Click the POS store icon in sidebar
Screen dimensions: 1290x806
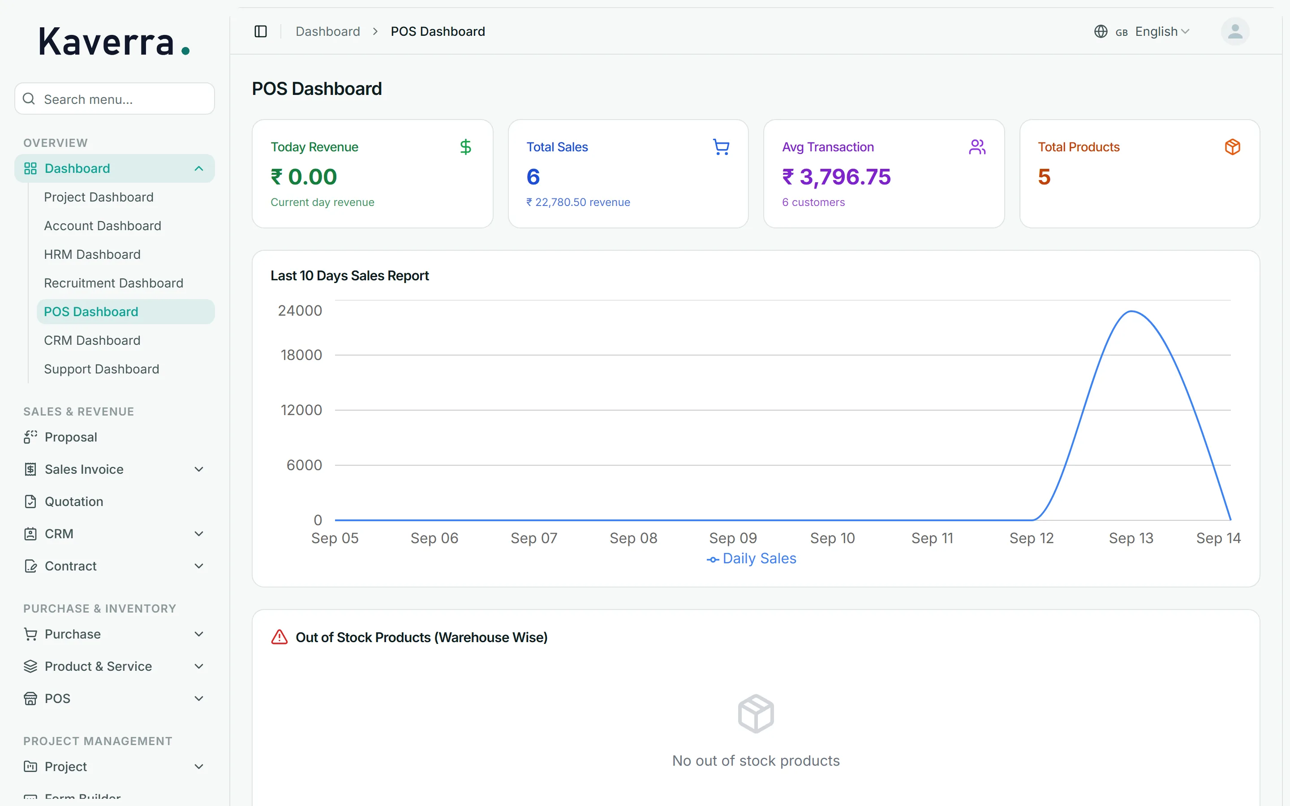point(30,699)
